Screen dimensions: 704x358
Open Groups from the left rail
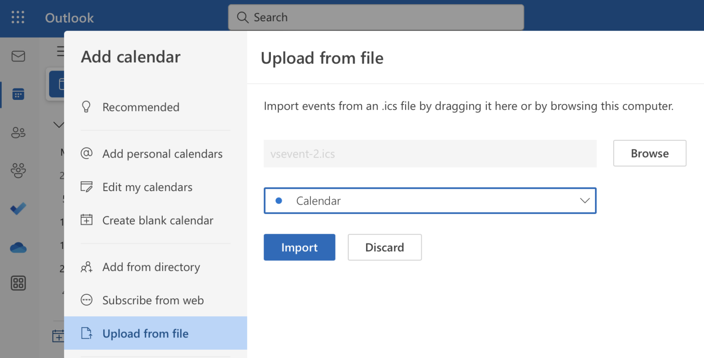click(18, 171)
